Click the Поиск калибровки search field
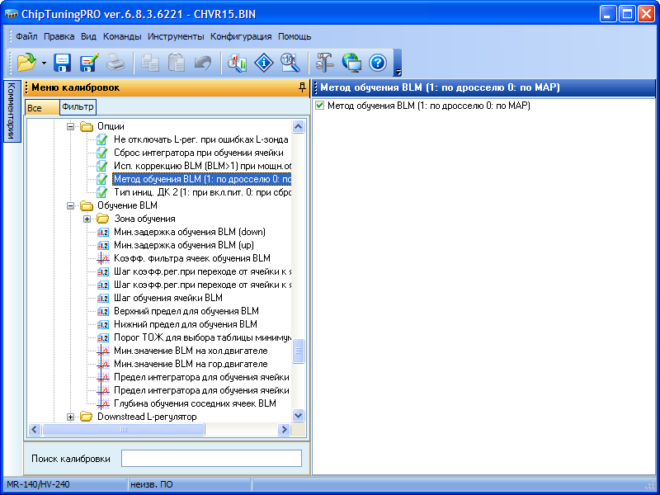660x495 pixels. [211, 459]
